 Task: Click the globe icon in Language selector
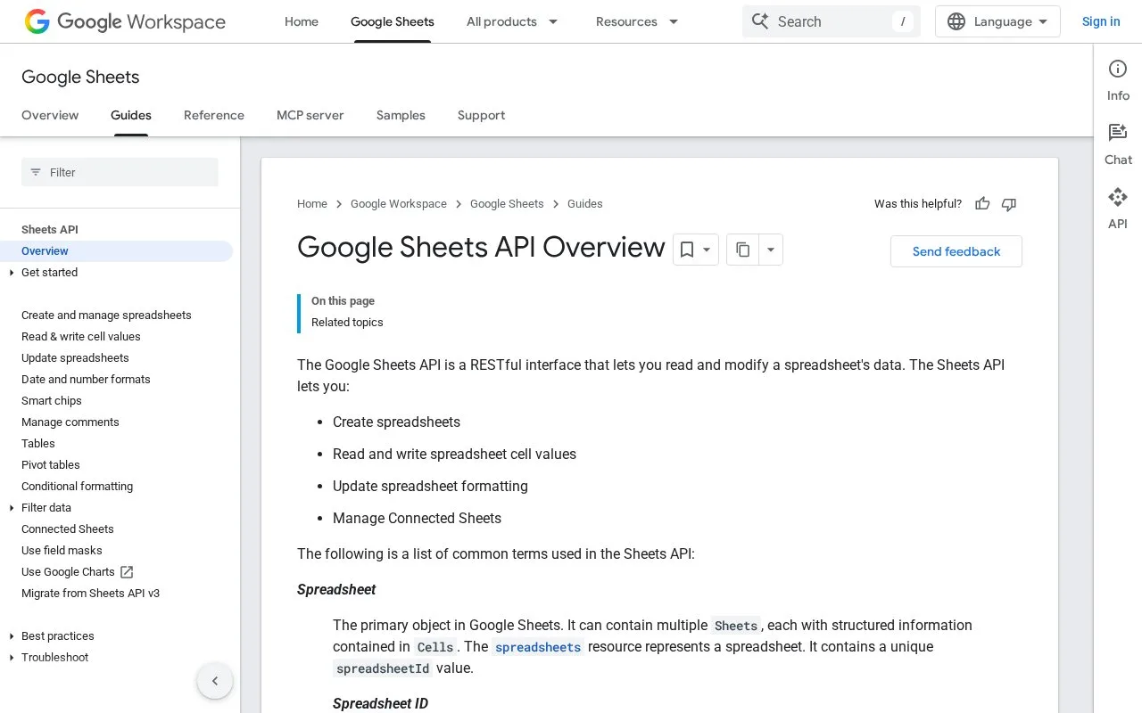[x=956, y=21]
